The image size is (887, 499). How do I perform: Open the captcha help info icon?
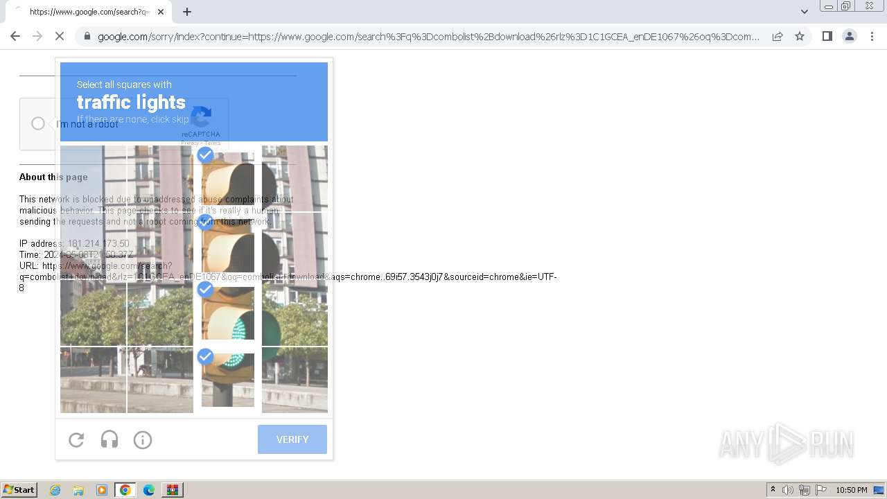click(x=143, y=439)
